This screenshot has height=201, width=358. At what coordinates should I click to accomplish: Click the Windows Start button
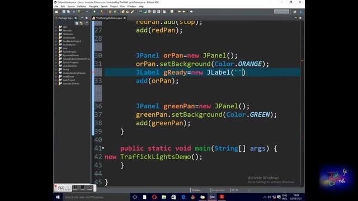(x=58, y=197)
